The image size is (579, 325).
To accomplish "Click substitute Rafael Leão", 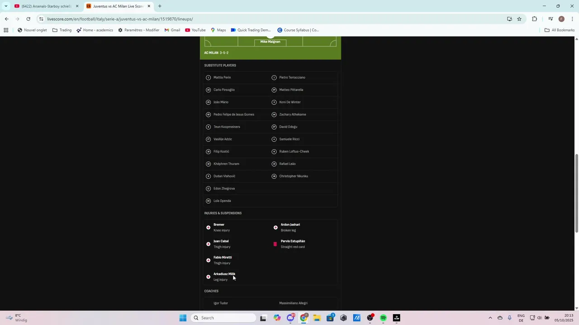I will tap(287, 164).
